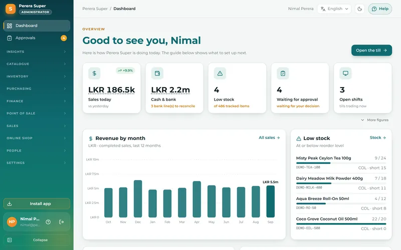Click the Apr revenue bar

tap(196, 199)
